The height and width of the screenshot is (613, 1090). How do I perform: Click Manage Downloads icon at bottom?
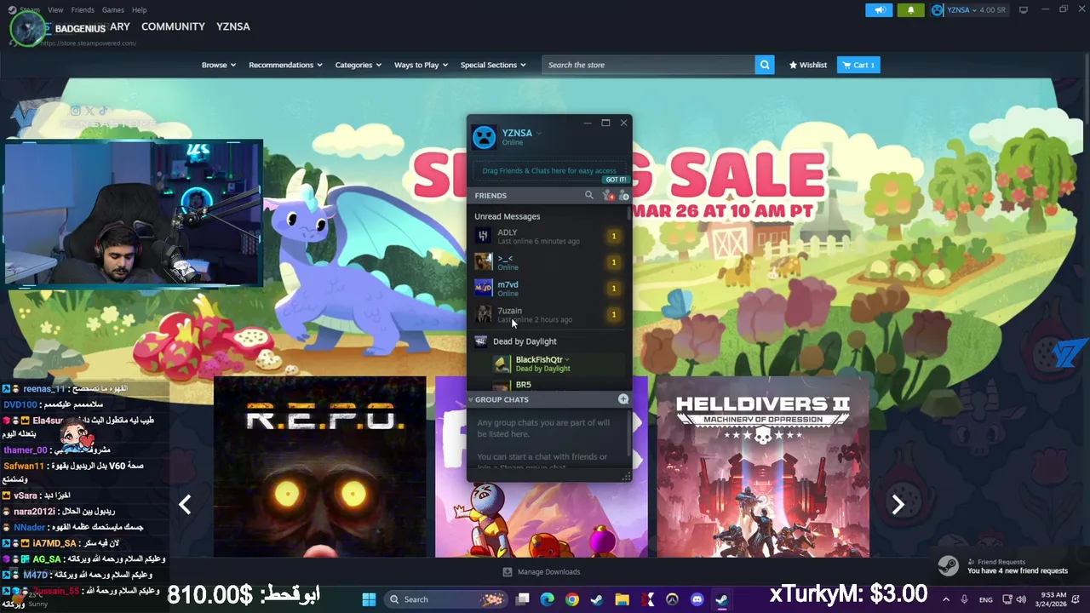coord(508,572)
